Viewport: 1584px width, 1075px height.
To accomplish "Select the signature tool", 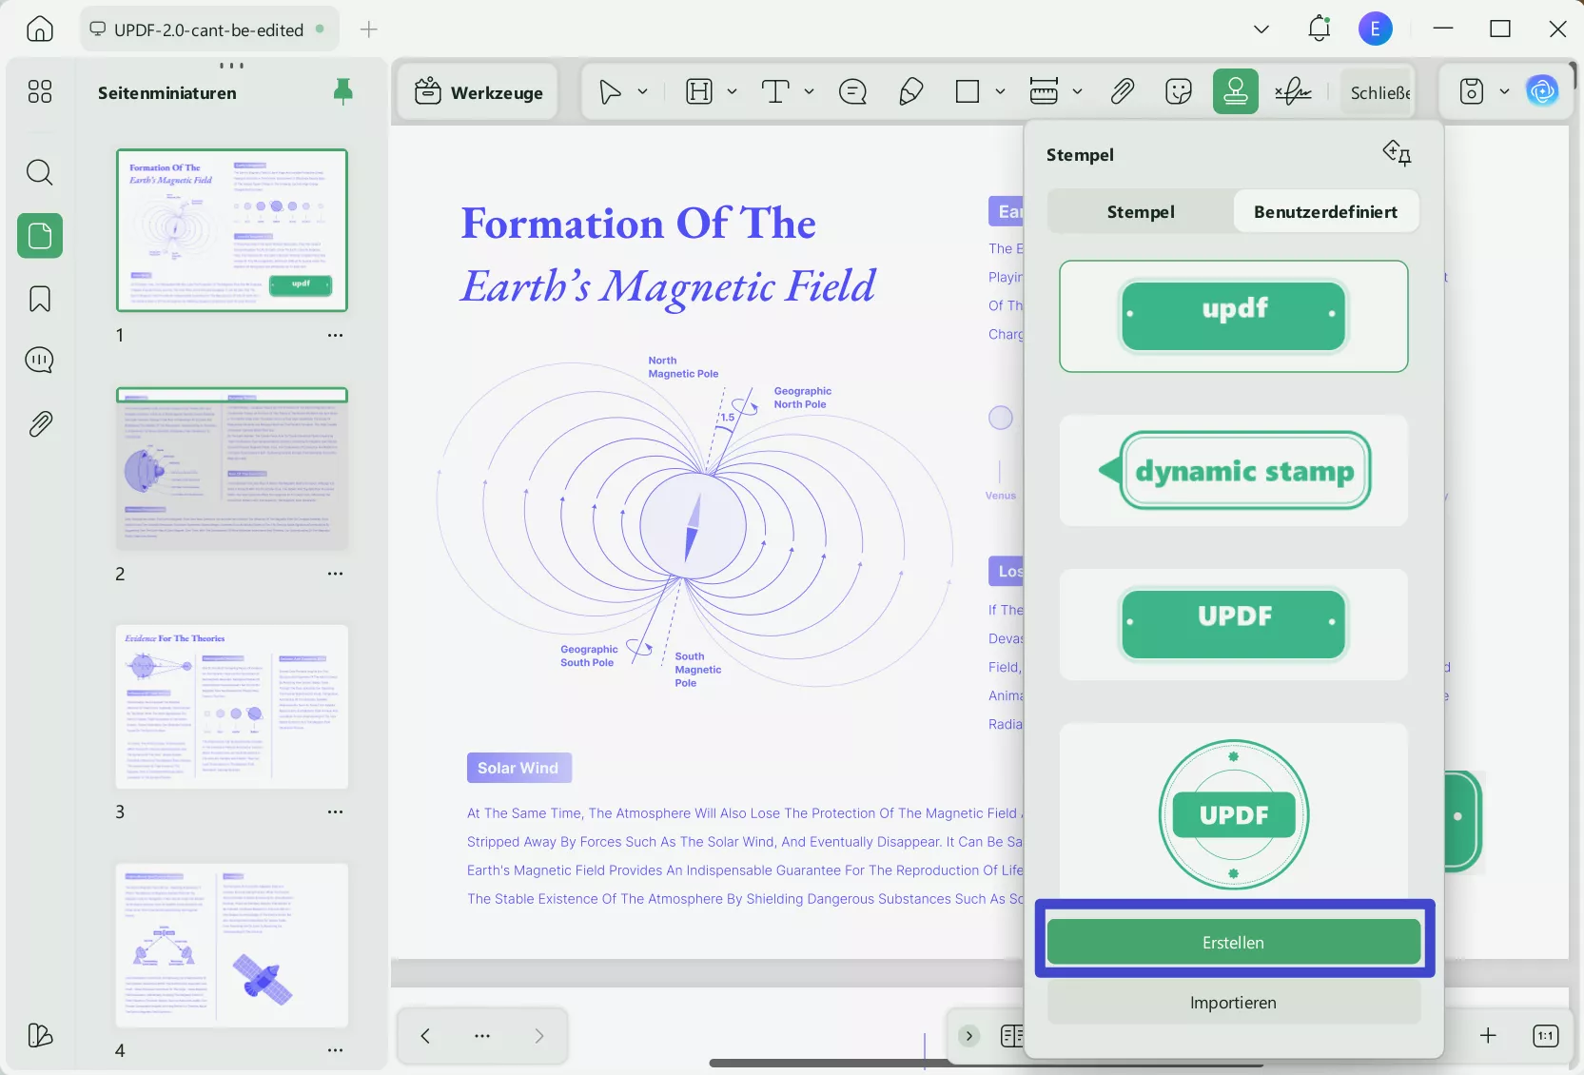I will [x=1293, y=91].
